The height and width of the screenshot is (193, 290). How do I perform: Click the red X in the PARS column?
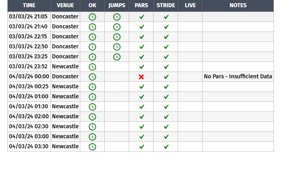[x=141, y=77]
